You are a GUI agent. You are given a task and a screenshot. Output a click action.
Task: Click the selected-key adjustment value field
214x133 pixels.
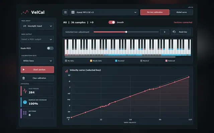tap(165, 32)
